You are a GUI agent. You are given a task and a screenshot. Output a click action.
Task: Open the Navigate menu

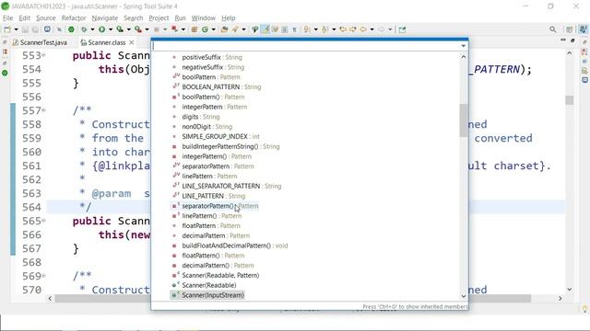click(104, 17)
